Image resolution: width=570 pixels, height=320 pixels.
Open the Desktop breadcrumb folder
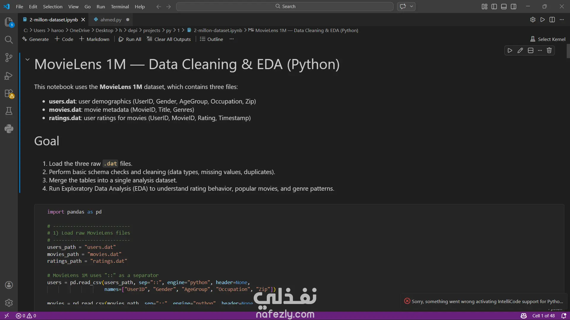[105, 30]
